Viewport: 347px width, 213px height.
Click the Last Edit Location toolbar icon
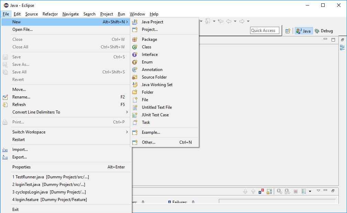[x=221, y=21]
